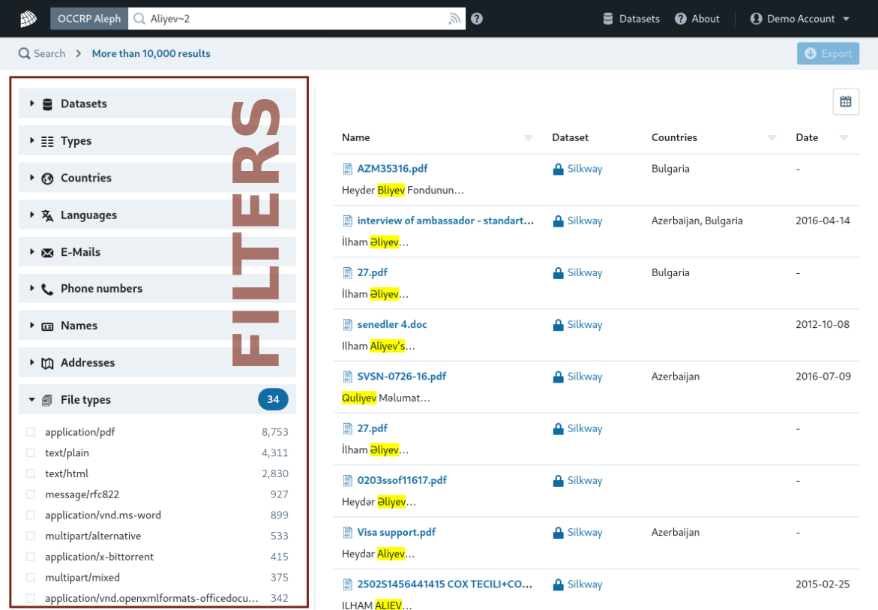
Task: Check the application/vnd.ms-word filter
Action: [30, 515]
